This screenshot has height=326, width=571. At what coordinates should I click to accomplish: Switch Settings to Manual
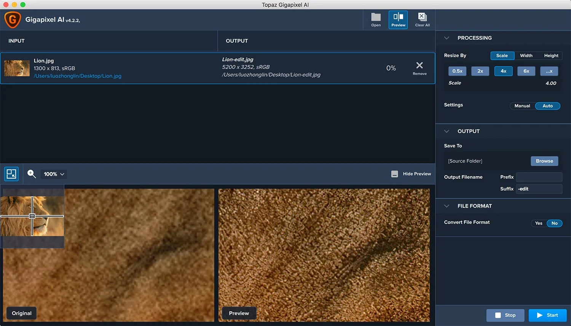tap(522, 106)
